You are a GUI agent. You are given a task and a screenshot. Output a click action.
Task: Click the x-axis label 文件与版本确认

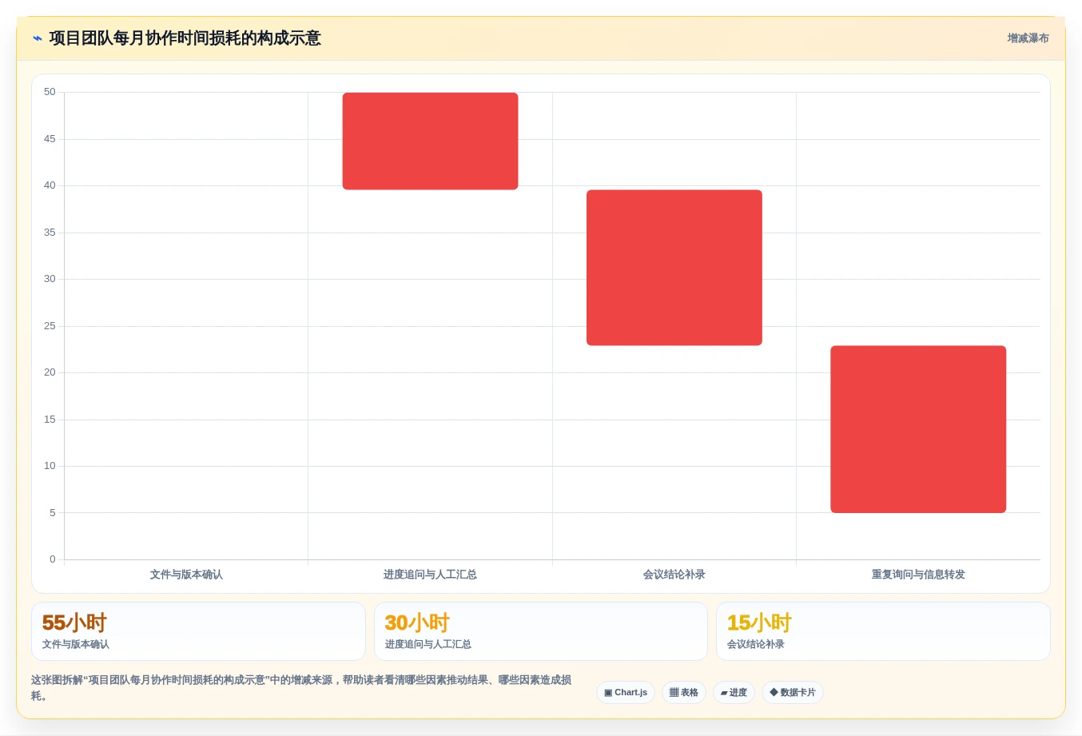[186, 575]
